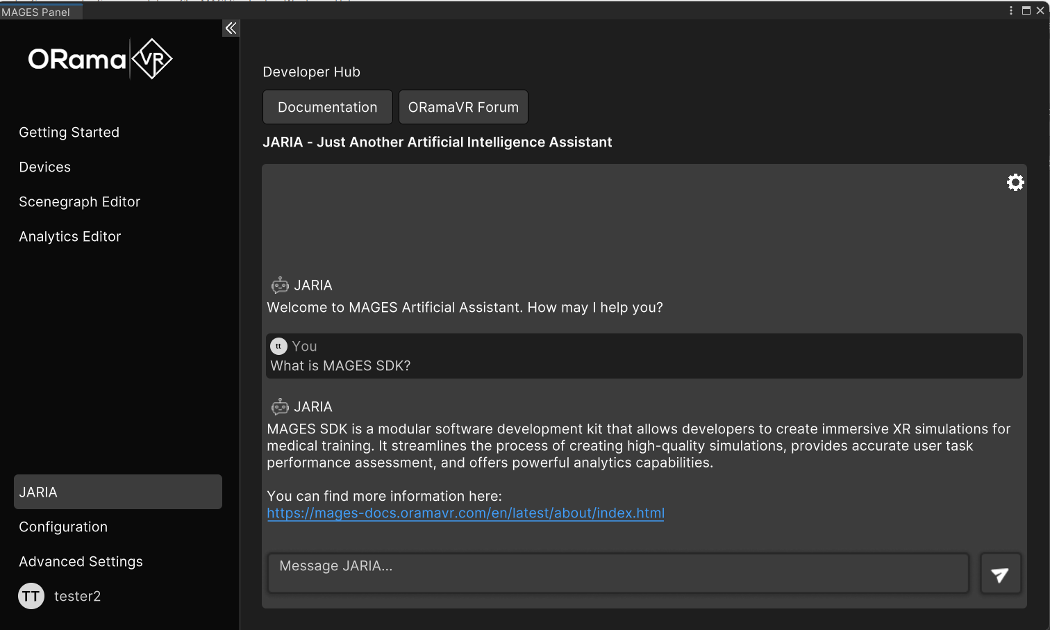Open the Scenegraph Editor

click(x=80, y=201)
